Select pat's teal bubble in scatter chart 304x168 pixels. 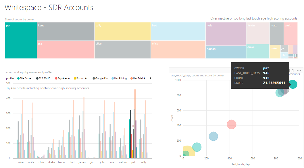pos(293,84)
